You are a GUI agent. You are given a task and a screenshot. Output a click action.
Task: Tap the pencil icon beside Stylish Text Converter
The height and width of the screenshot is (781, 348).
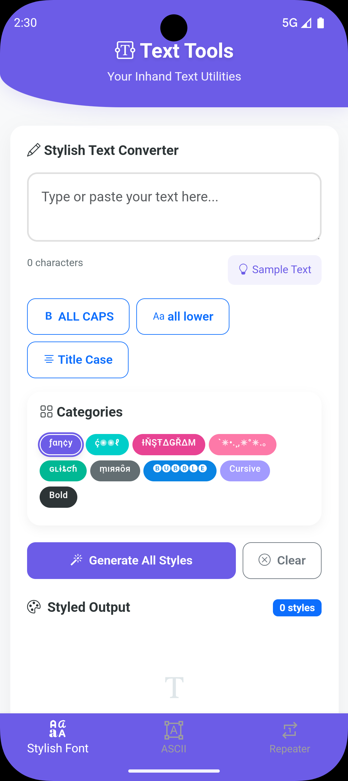pos(34,150)
